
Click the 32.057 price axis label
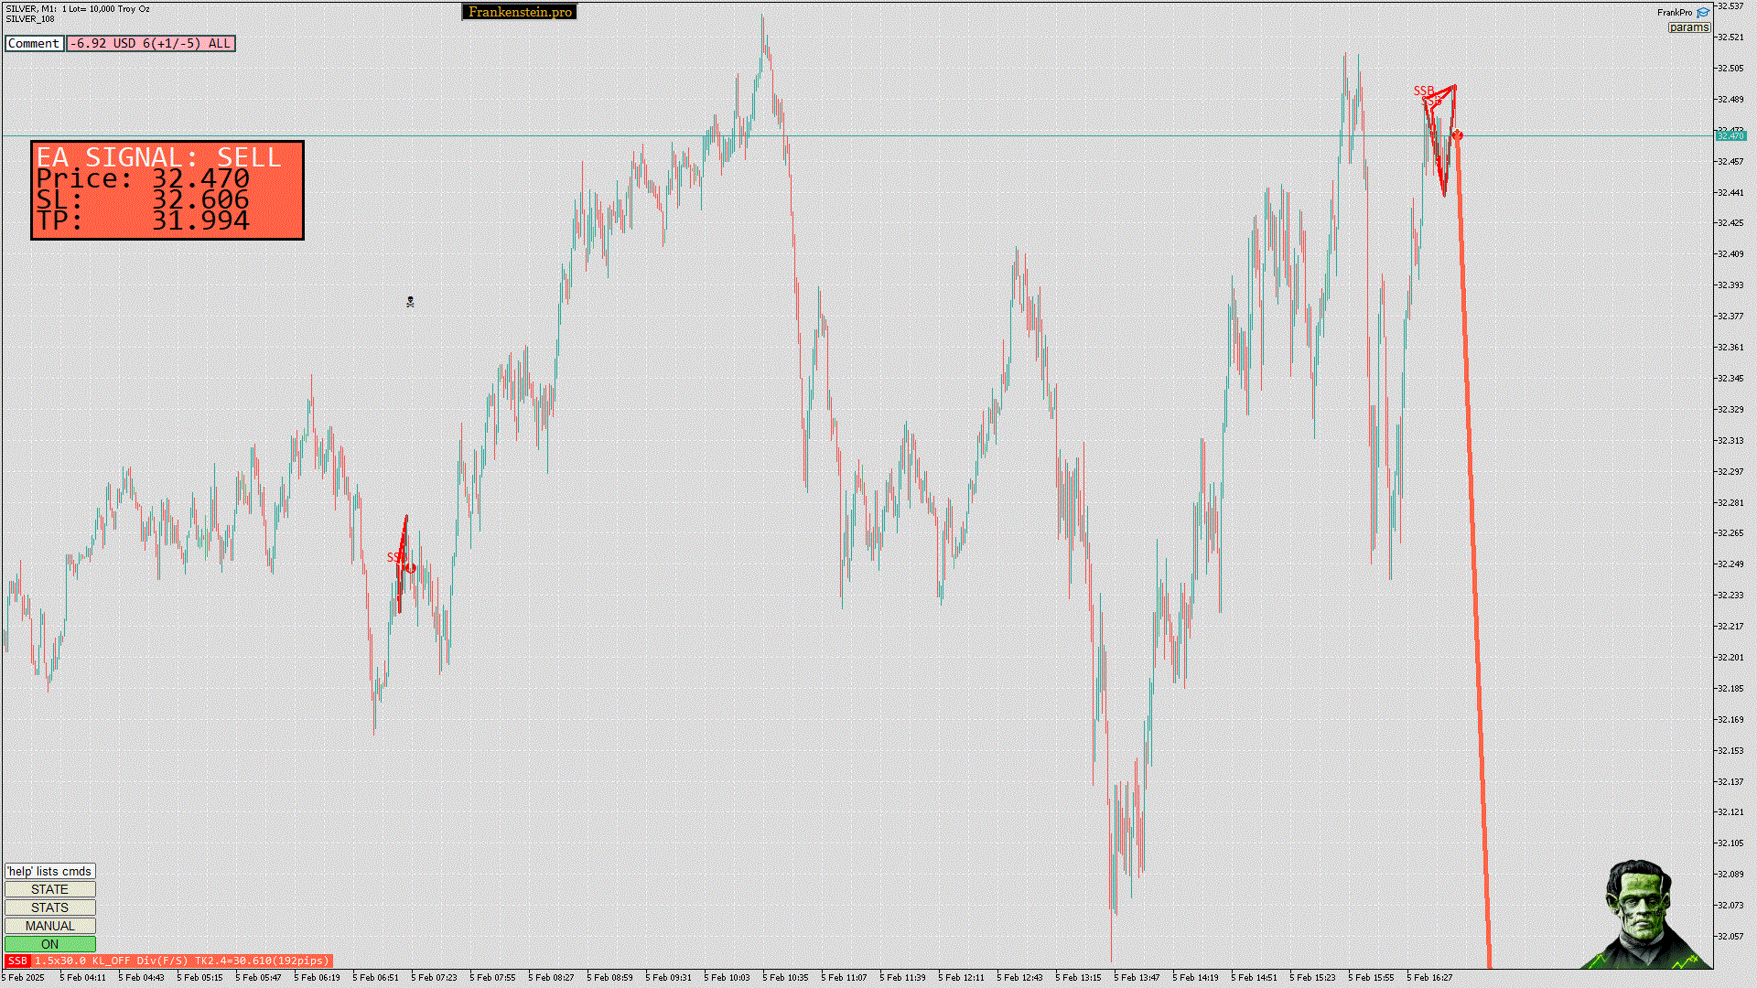point(1730,937)
